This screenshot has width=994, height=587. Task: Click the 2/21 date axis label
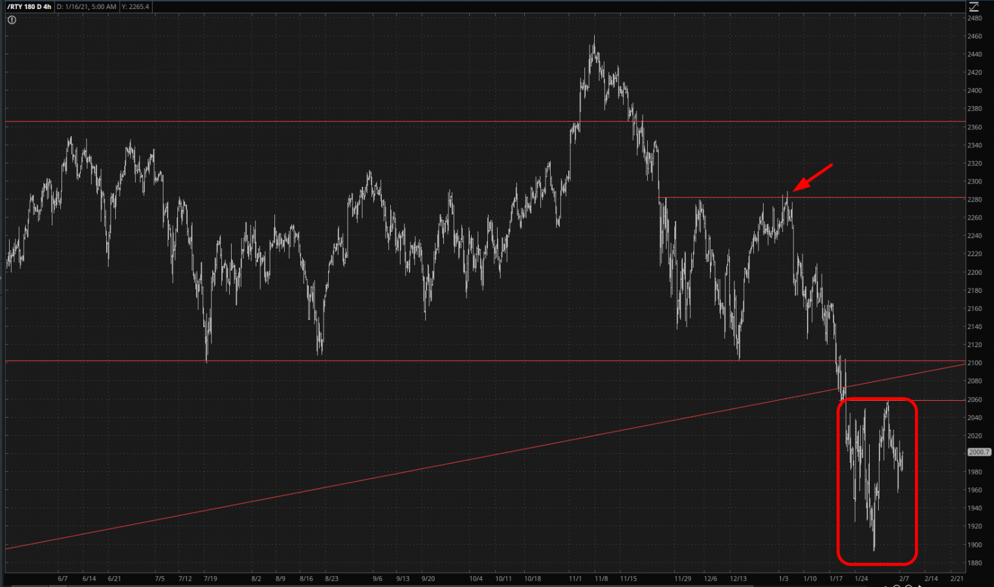957,579
